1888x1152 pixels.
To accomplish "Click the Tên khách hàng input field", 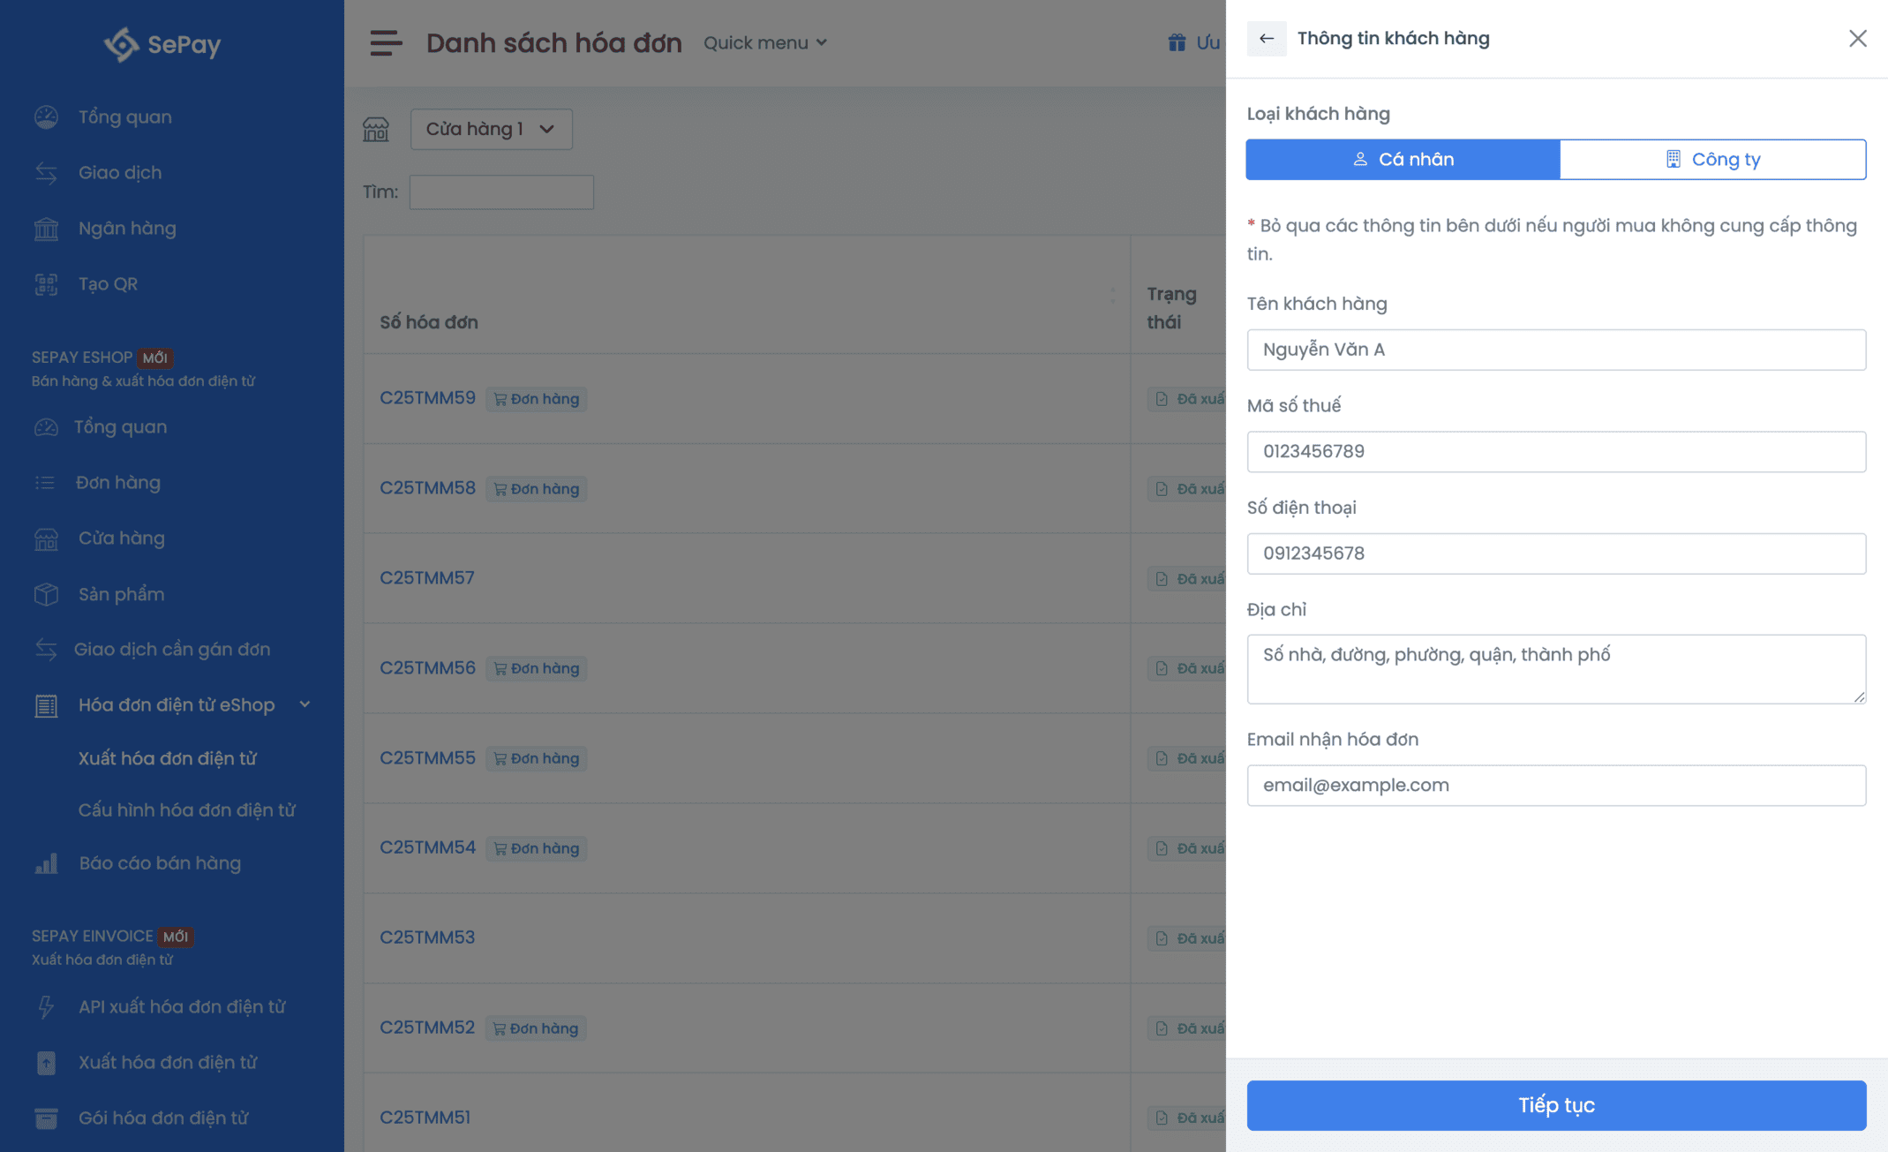I will (x=1555, y=350).
